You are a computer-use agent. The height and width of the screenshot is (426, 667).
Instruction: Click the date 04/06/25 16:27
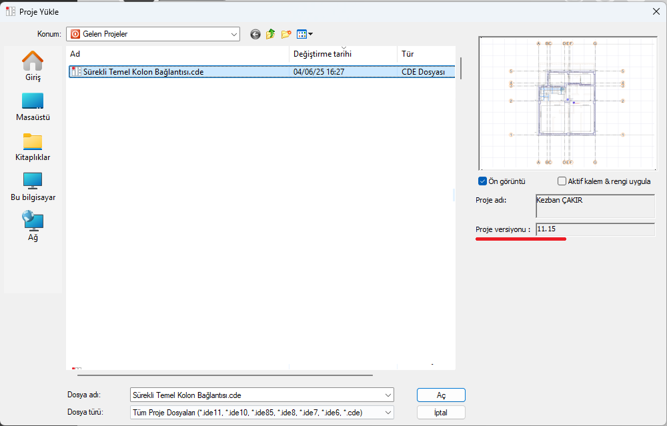pos(319,72)
